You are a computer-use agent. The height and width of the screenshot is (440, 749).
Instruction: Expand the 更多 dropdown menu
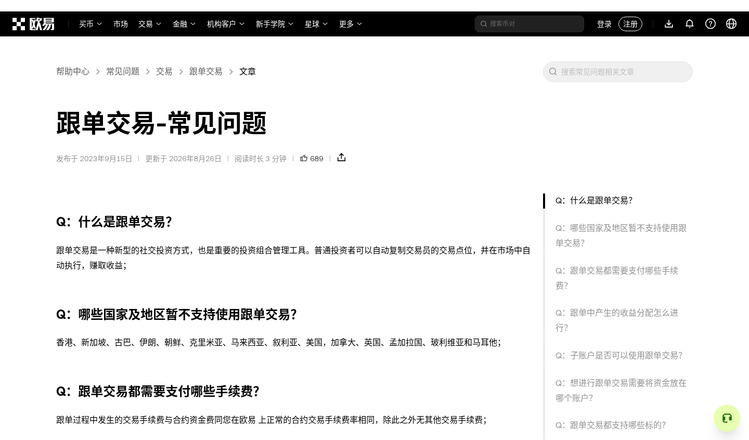point(351,24)
